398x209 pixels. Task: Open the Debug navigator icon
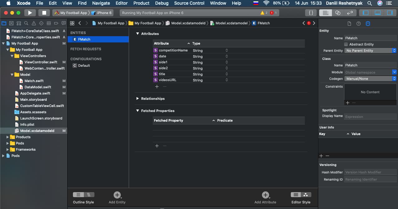point(49,23)
